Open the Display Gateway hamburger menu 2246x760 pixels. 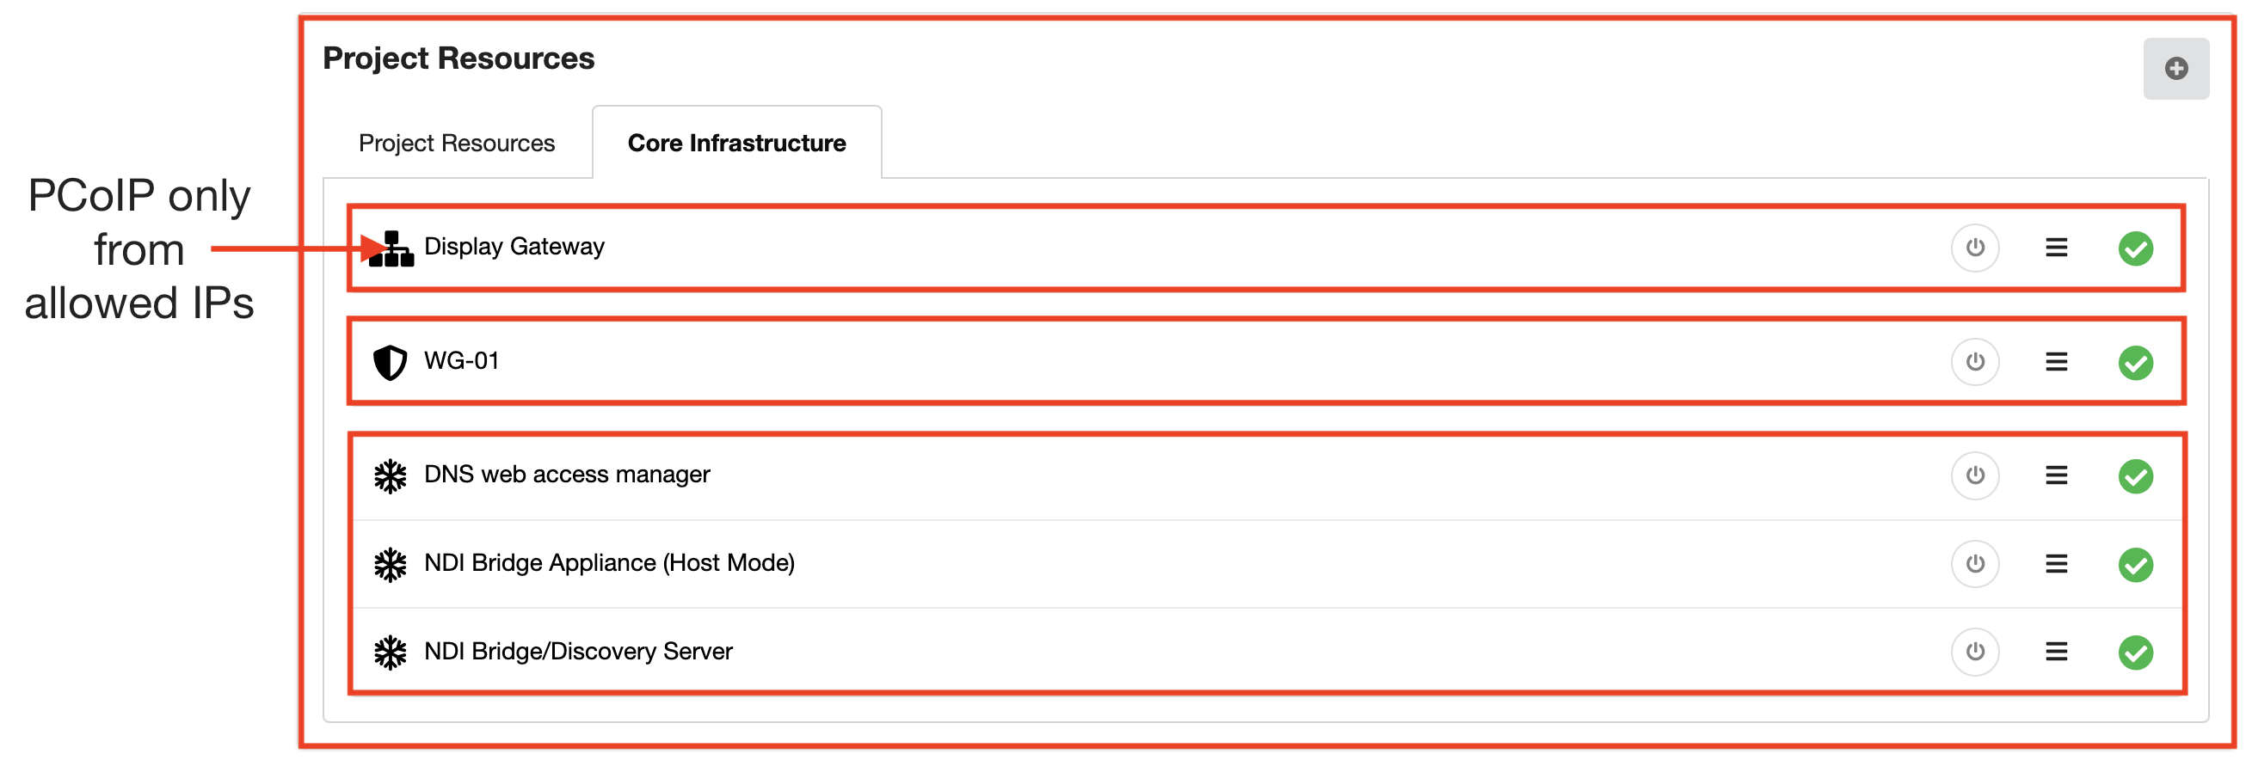pos(2056,248)
